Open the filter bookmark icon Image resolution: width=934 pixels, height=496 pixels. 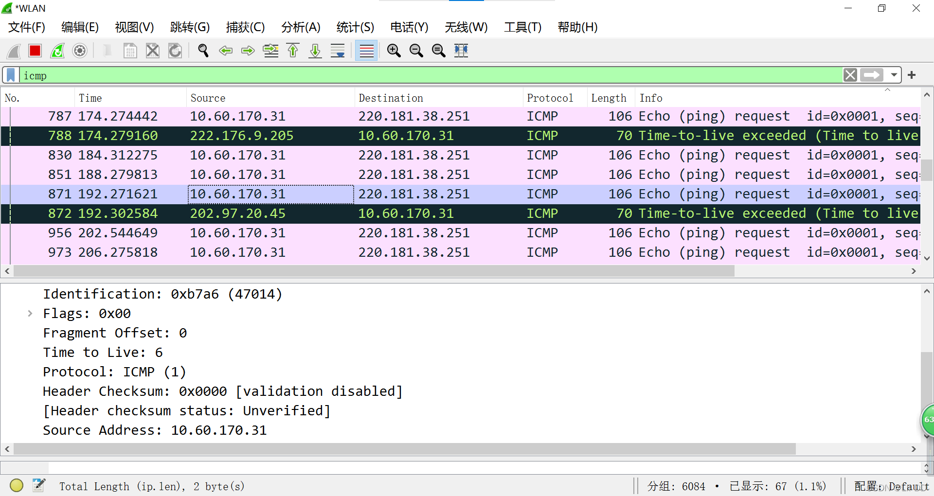pos(11,75)
